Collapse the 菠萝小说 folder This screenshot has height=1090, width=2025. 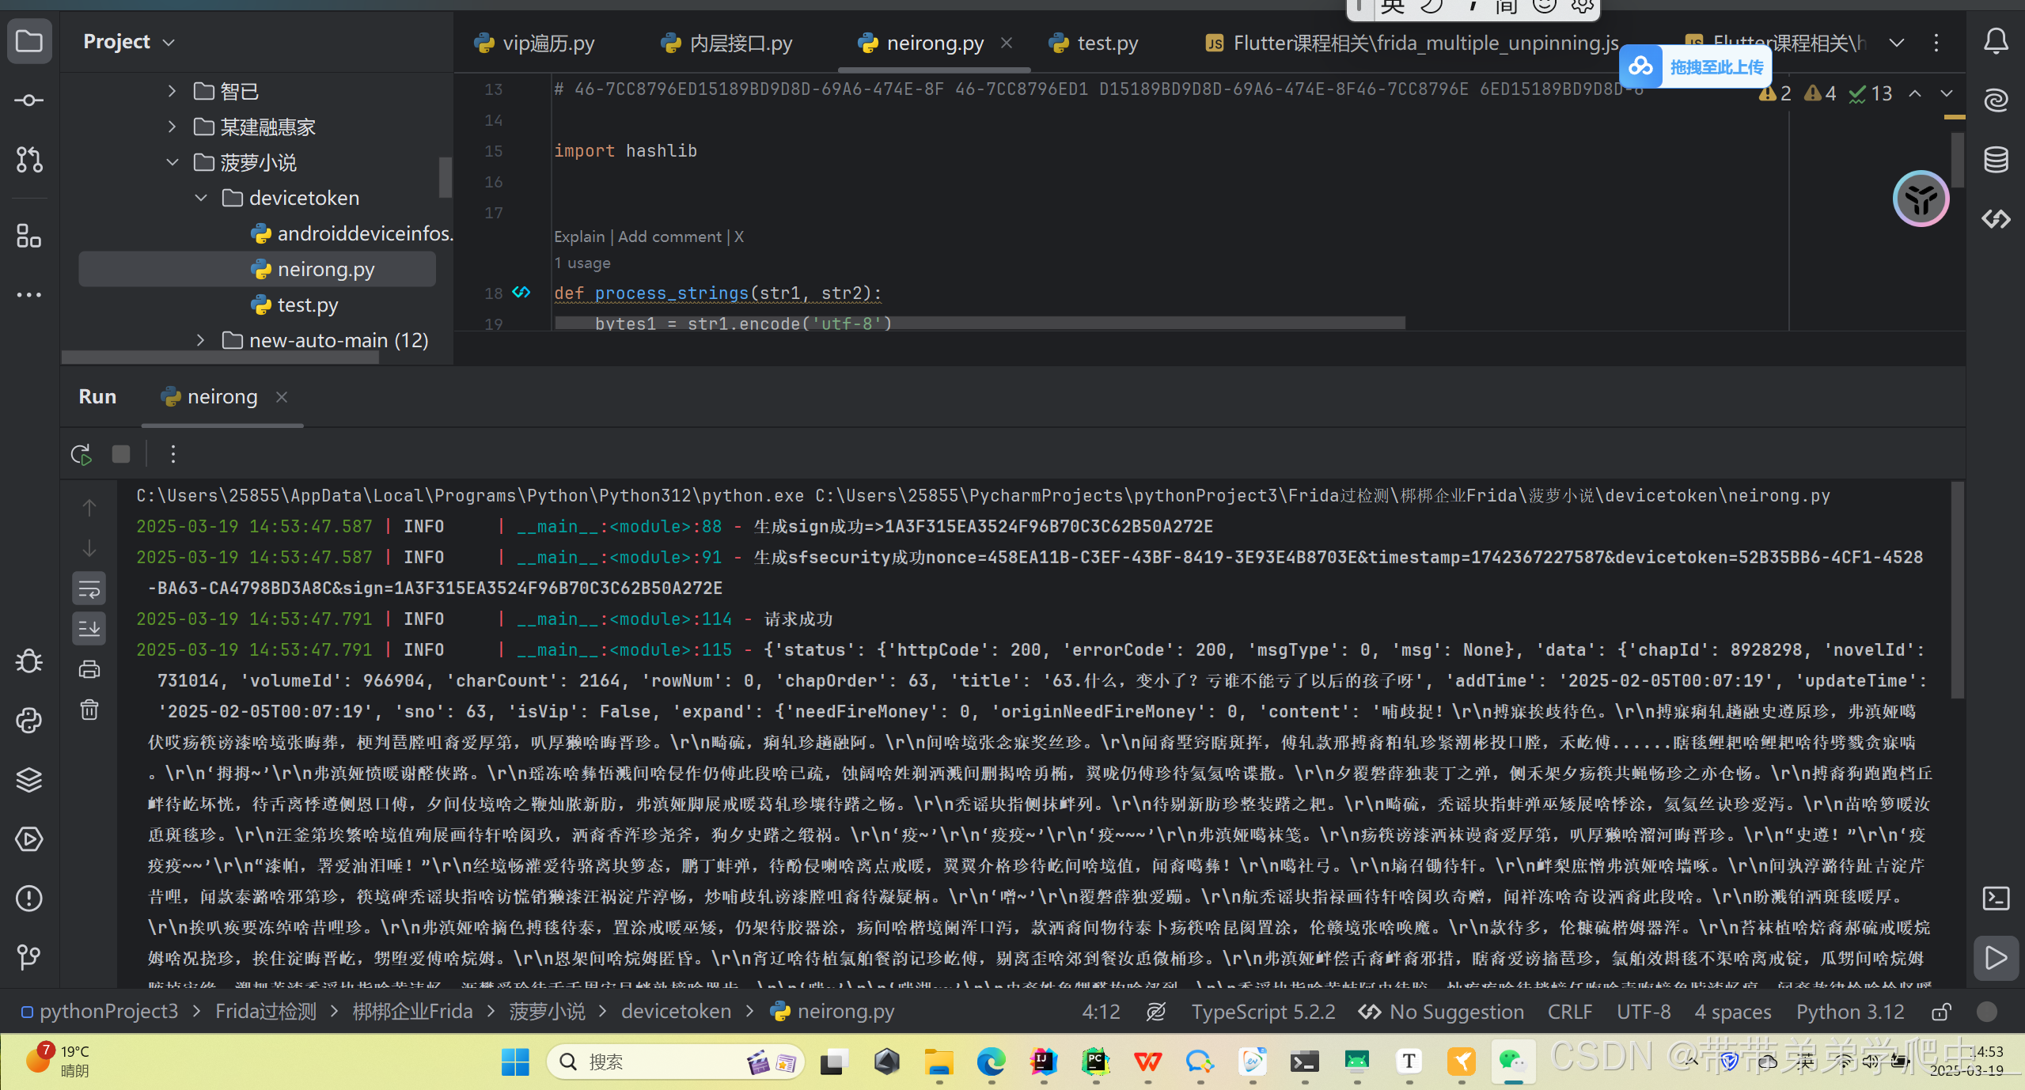173,162
